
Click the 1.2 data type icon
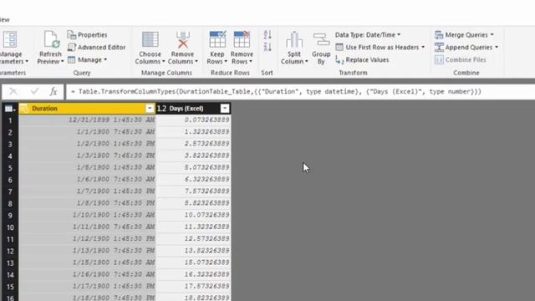161,109
